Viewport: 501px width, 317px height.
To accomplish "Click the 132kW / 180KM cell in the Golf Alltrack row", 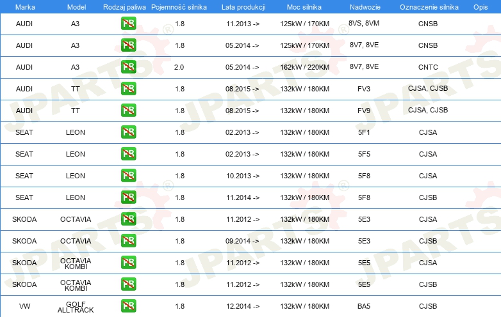I will (304, 306).
